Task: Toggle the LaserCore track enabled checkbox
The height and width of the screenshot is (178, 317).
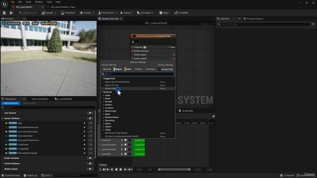Action: point(130,140)
